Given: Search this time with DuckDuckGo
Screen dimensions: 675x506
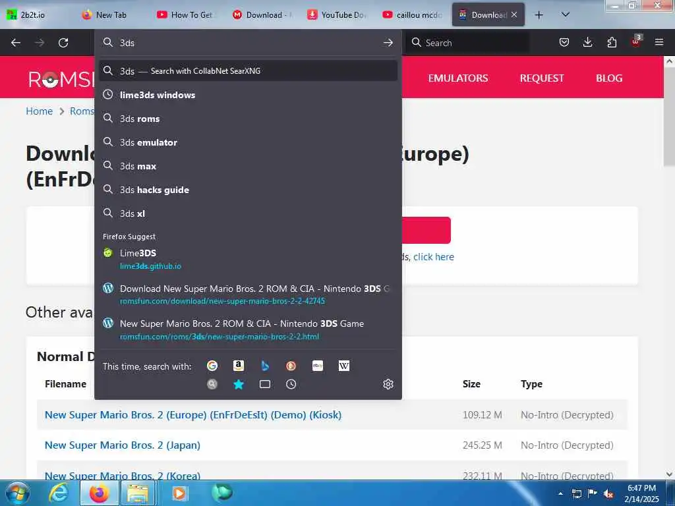Looking at the screenshot, I should [291, 366].
